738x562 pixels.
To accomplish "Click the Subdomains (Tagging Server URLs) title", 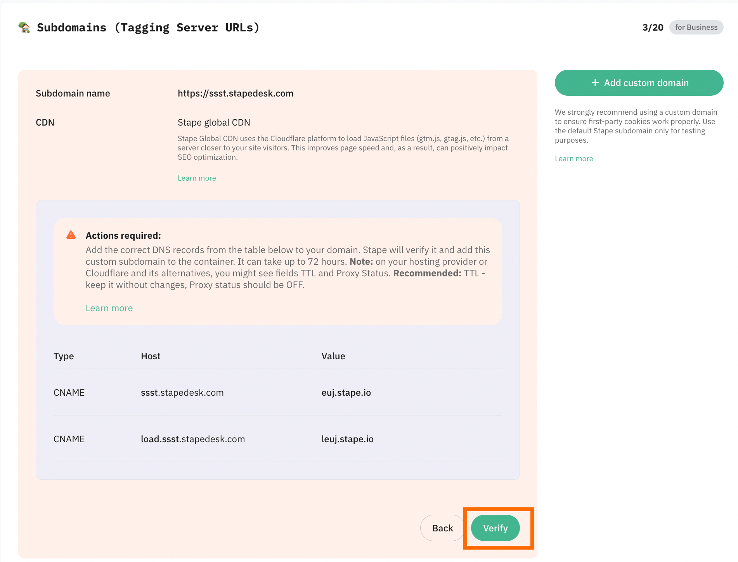I will click(148, 28).
